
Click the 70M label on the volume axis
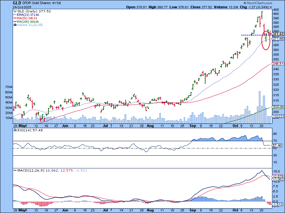(9, 87)
